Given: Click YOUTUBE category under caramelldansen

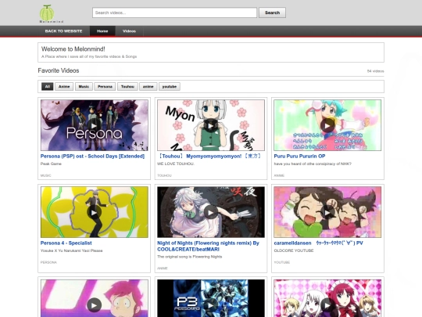Looking at the screenshot, I should pyautogui.click(x=282, y=262).
